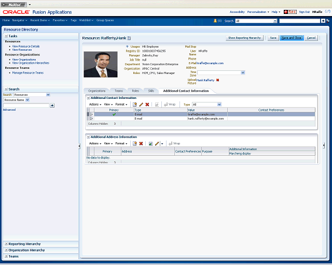This screenshot has height=265, width=332.
Task: Delete selected contact row red X
Action: [147, 105]
